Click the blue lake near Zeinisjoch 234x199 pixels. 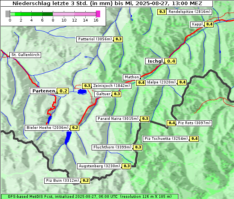(82, 92)
